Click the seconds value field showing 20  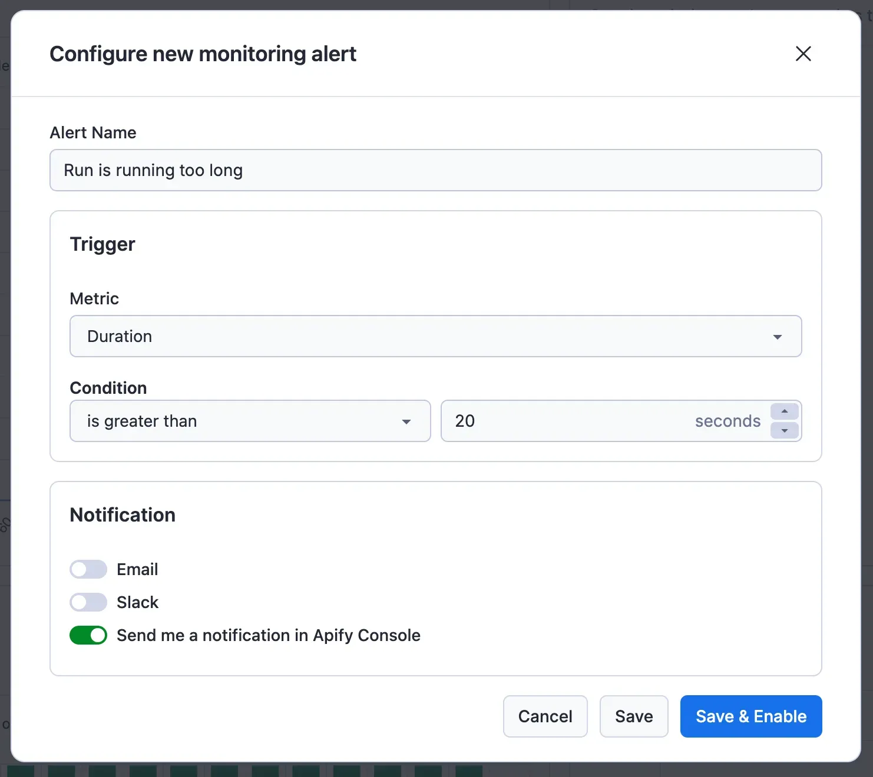(560, 421)
